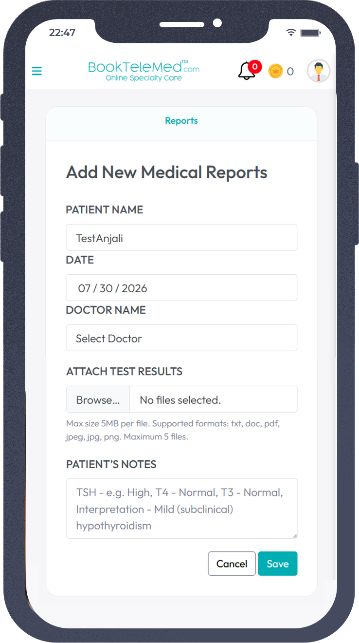Grab the notes textarea resize handle

point(293,535)
